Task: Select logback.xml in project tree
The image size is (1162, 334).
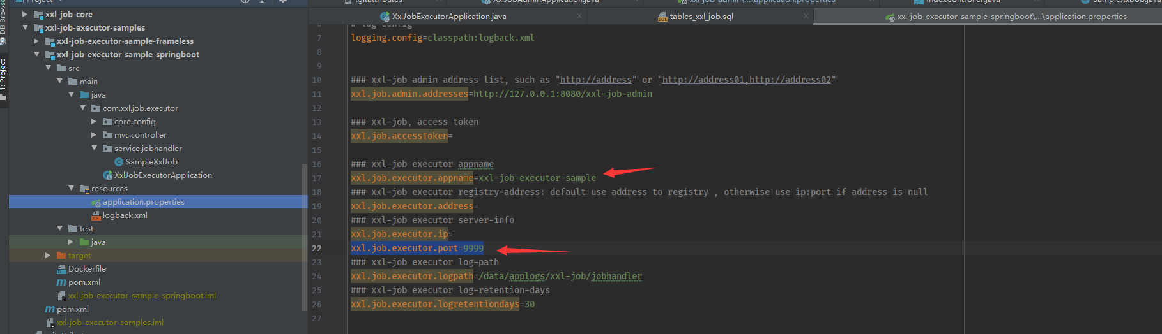Action: click(125, 215)
